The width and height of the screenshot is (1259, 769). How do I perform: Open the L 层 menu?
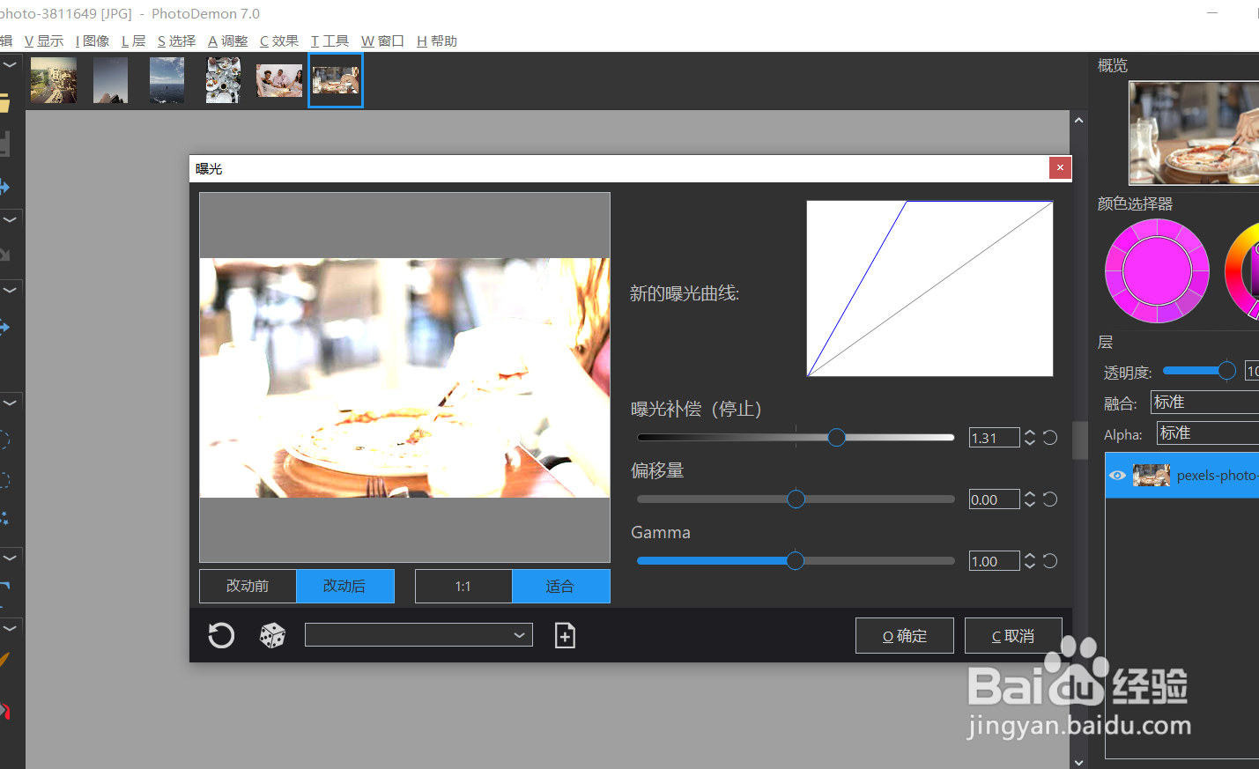pos(133,41)
